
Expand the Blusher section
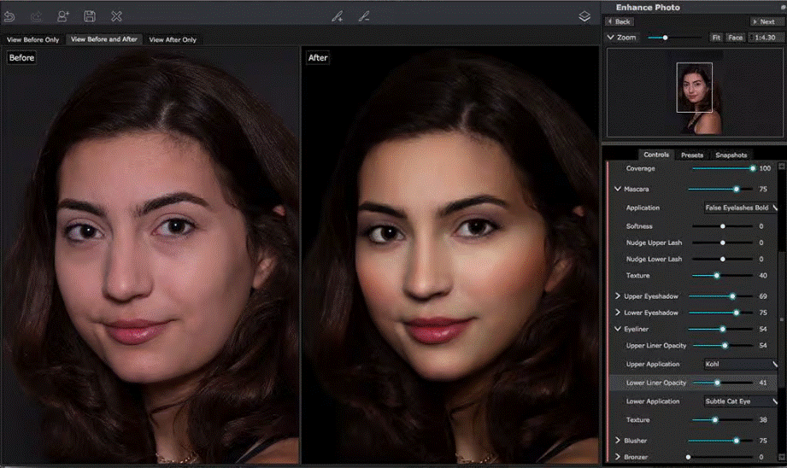[x=617, y=441]
